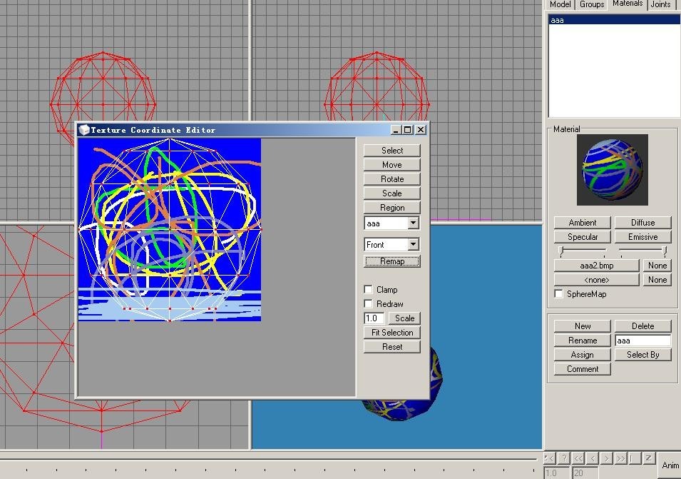The image size is (681, 479).
Task: Click the Region button
Action: coord(391,208)
